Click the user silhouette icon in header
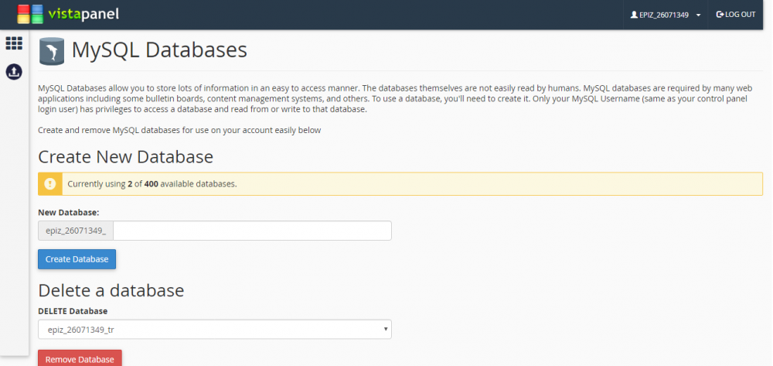773x366 pixels. pos(634,15)
